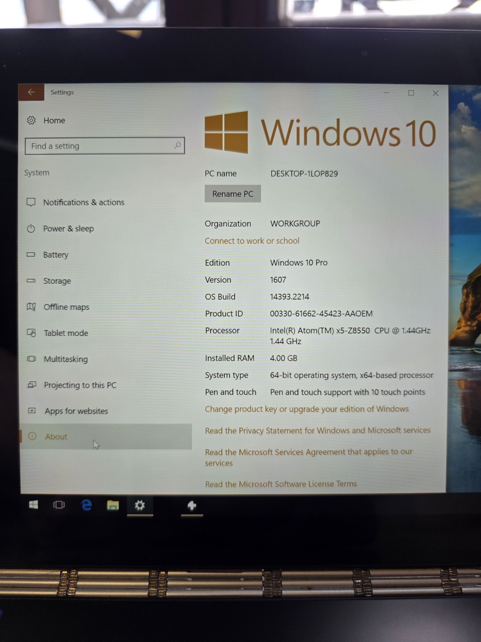The width and height of the screenshot is (481, 642).
Task: Click the Find a setting field
Action: tap(105, 146)
